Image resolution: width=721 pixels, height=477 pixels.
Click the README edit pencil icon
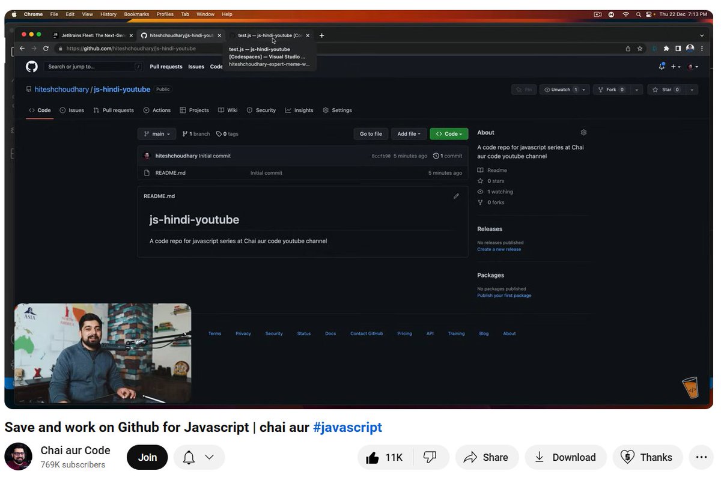[456, 196]
